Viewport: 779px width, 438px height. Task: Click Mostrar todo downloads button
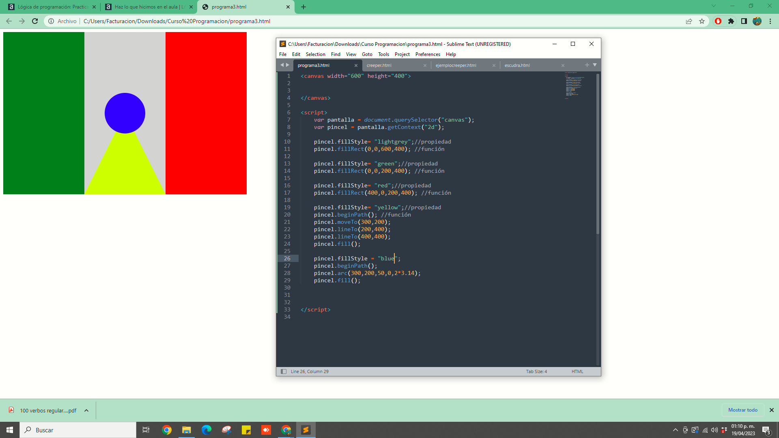(742, 410)
